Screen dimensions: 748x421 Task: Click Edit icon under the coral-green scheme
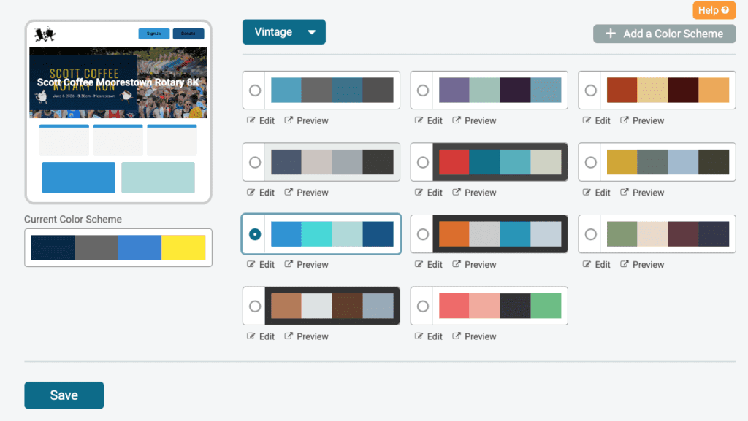(419, 336)
